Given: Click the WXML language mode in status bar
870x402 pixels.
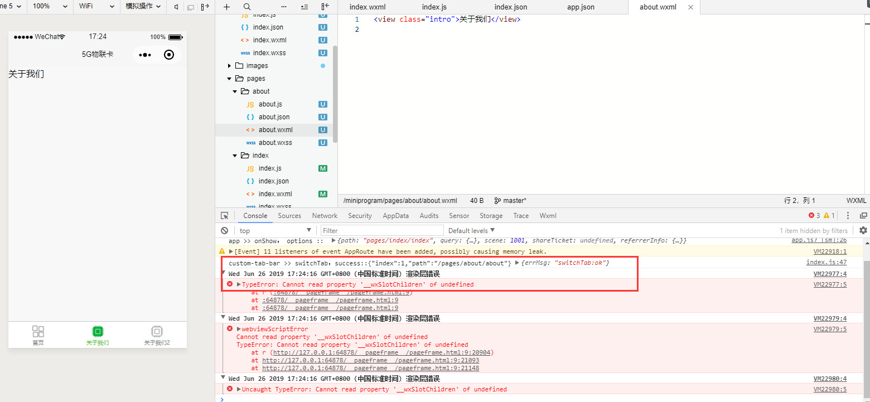Looking at the screenshot, I should pyautogui.click(x=856, y=201).
